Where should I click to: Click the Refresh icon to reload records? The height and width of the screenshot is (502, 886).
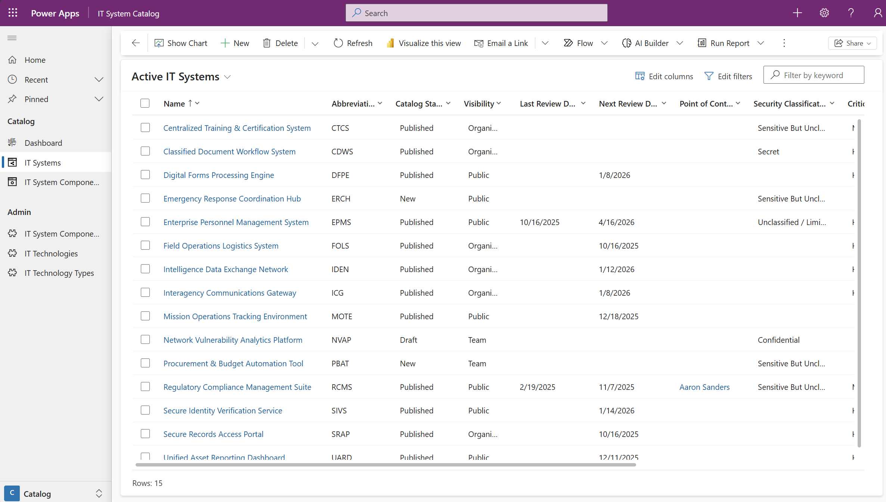point(338,43)
